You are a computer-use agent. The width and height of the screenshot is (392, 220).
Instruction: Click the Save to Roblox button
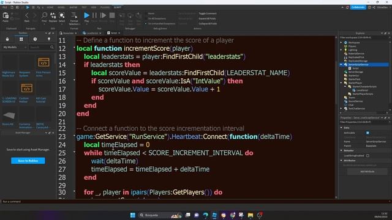28,161
